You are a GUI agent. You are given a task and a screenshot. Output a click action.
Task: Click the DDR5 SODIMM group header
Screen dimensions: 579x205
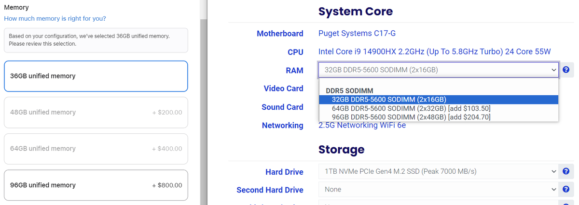coord(349,90)
